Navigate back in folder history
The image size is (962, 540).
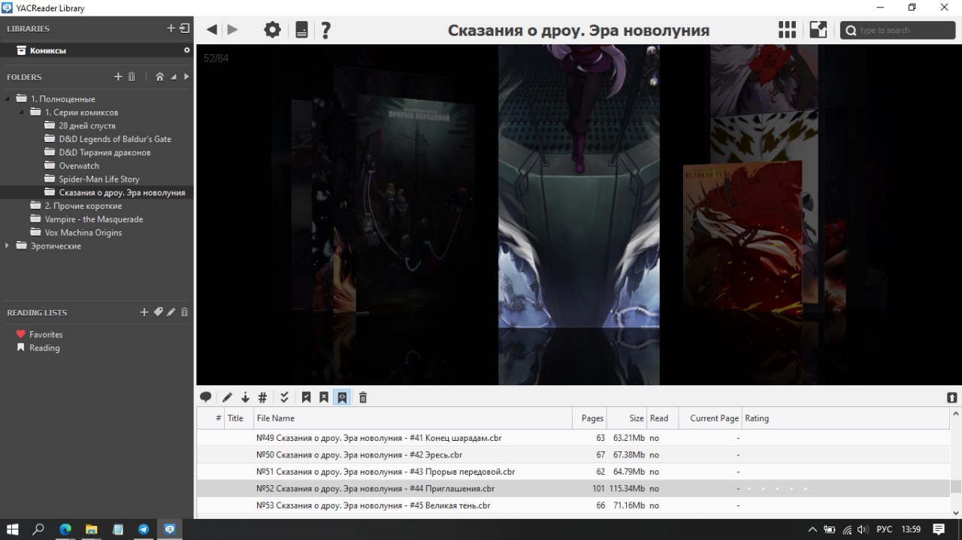click(x=212, y=29)
